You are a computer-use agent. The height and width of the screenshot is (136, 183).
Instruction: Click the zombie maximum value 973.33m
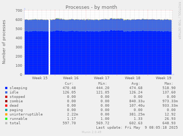(170, 101)
